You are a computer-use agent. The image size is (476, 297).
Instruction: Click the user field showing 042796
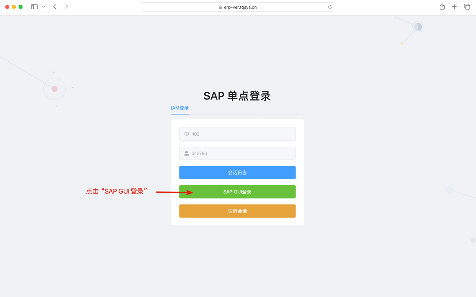point(237,153)
